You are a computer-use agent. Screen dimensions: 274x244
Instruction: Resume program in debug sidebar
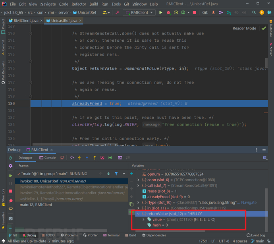pos(11,175)
